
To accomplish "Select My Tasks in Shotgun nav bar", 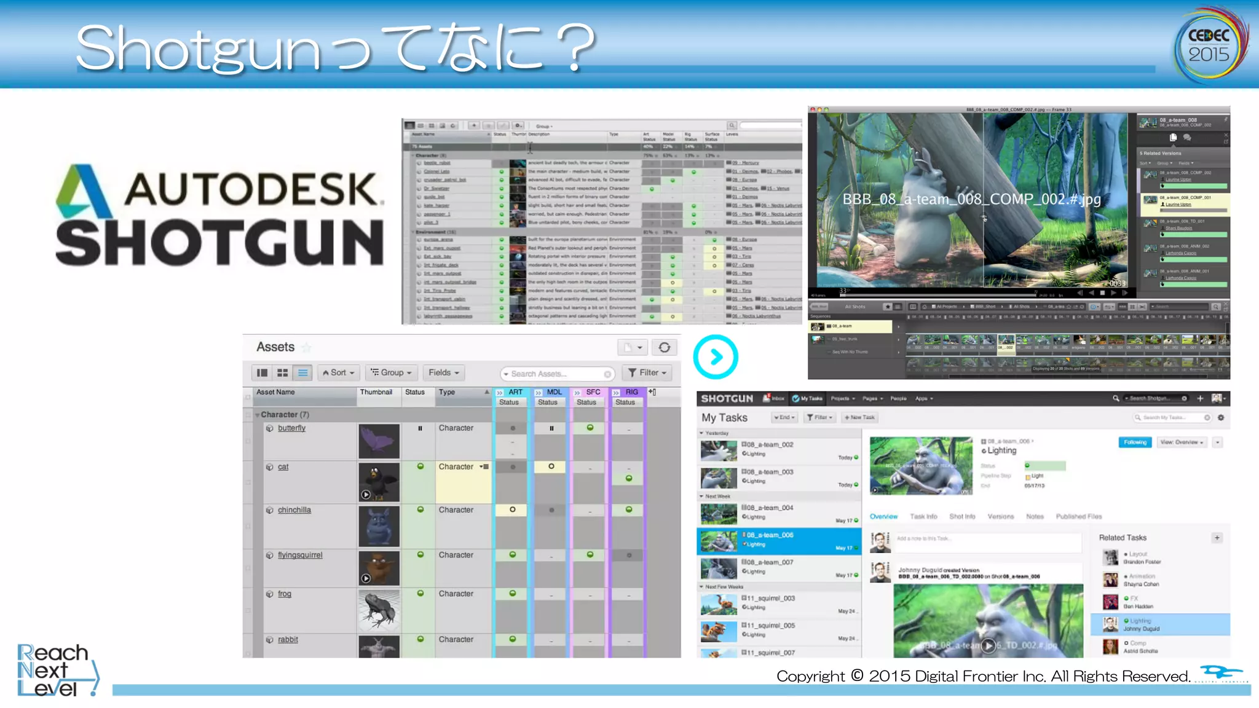I will (x=808, y=398).
